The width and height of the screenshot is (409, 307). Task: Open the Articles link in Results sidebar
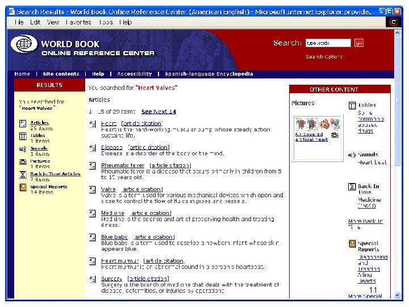(x=39, y=122)
